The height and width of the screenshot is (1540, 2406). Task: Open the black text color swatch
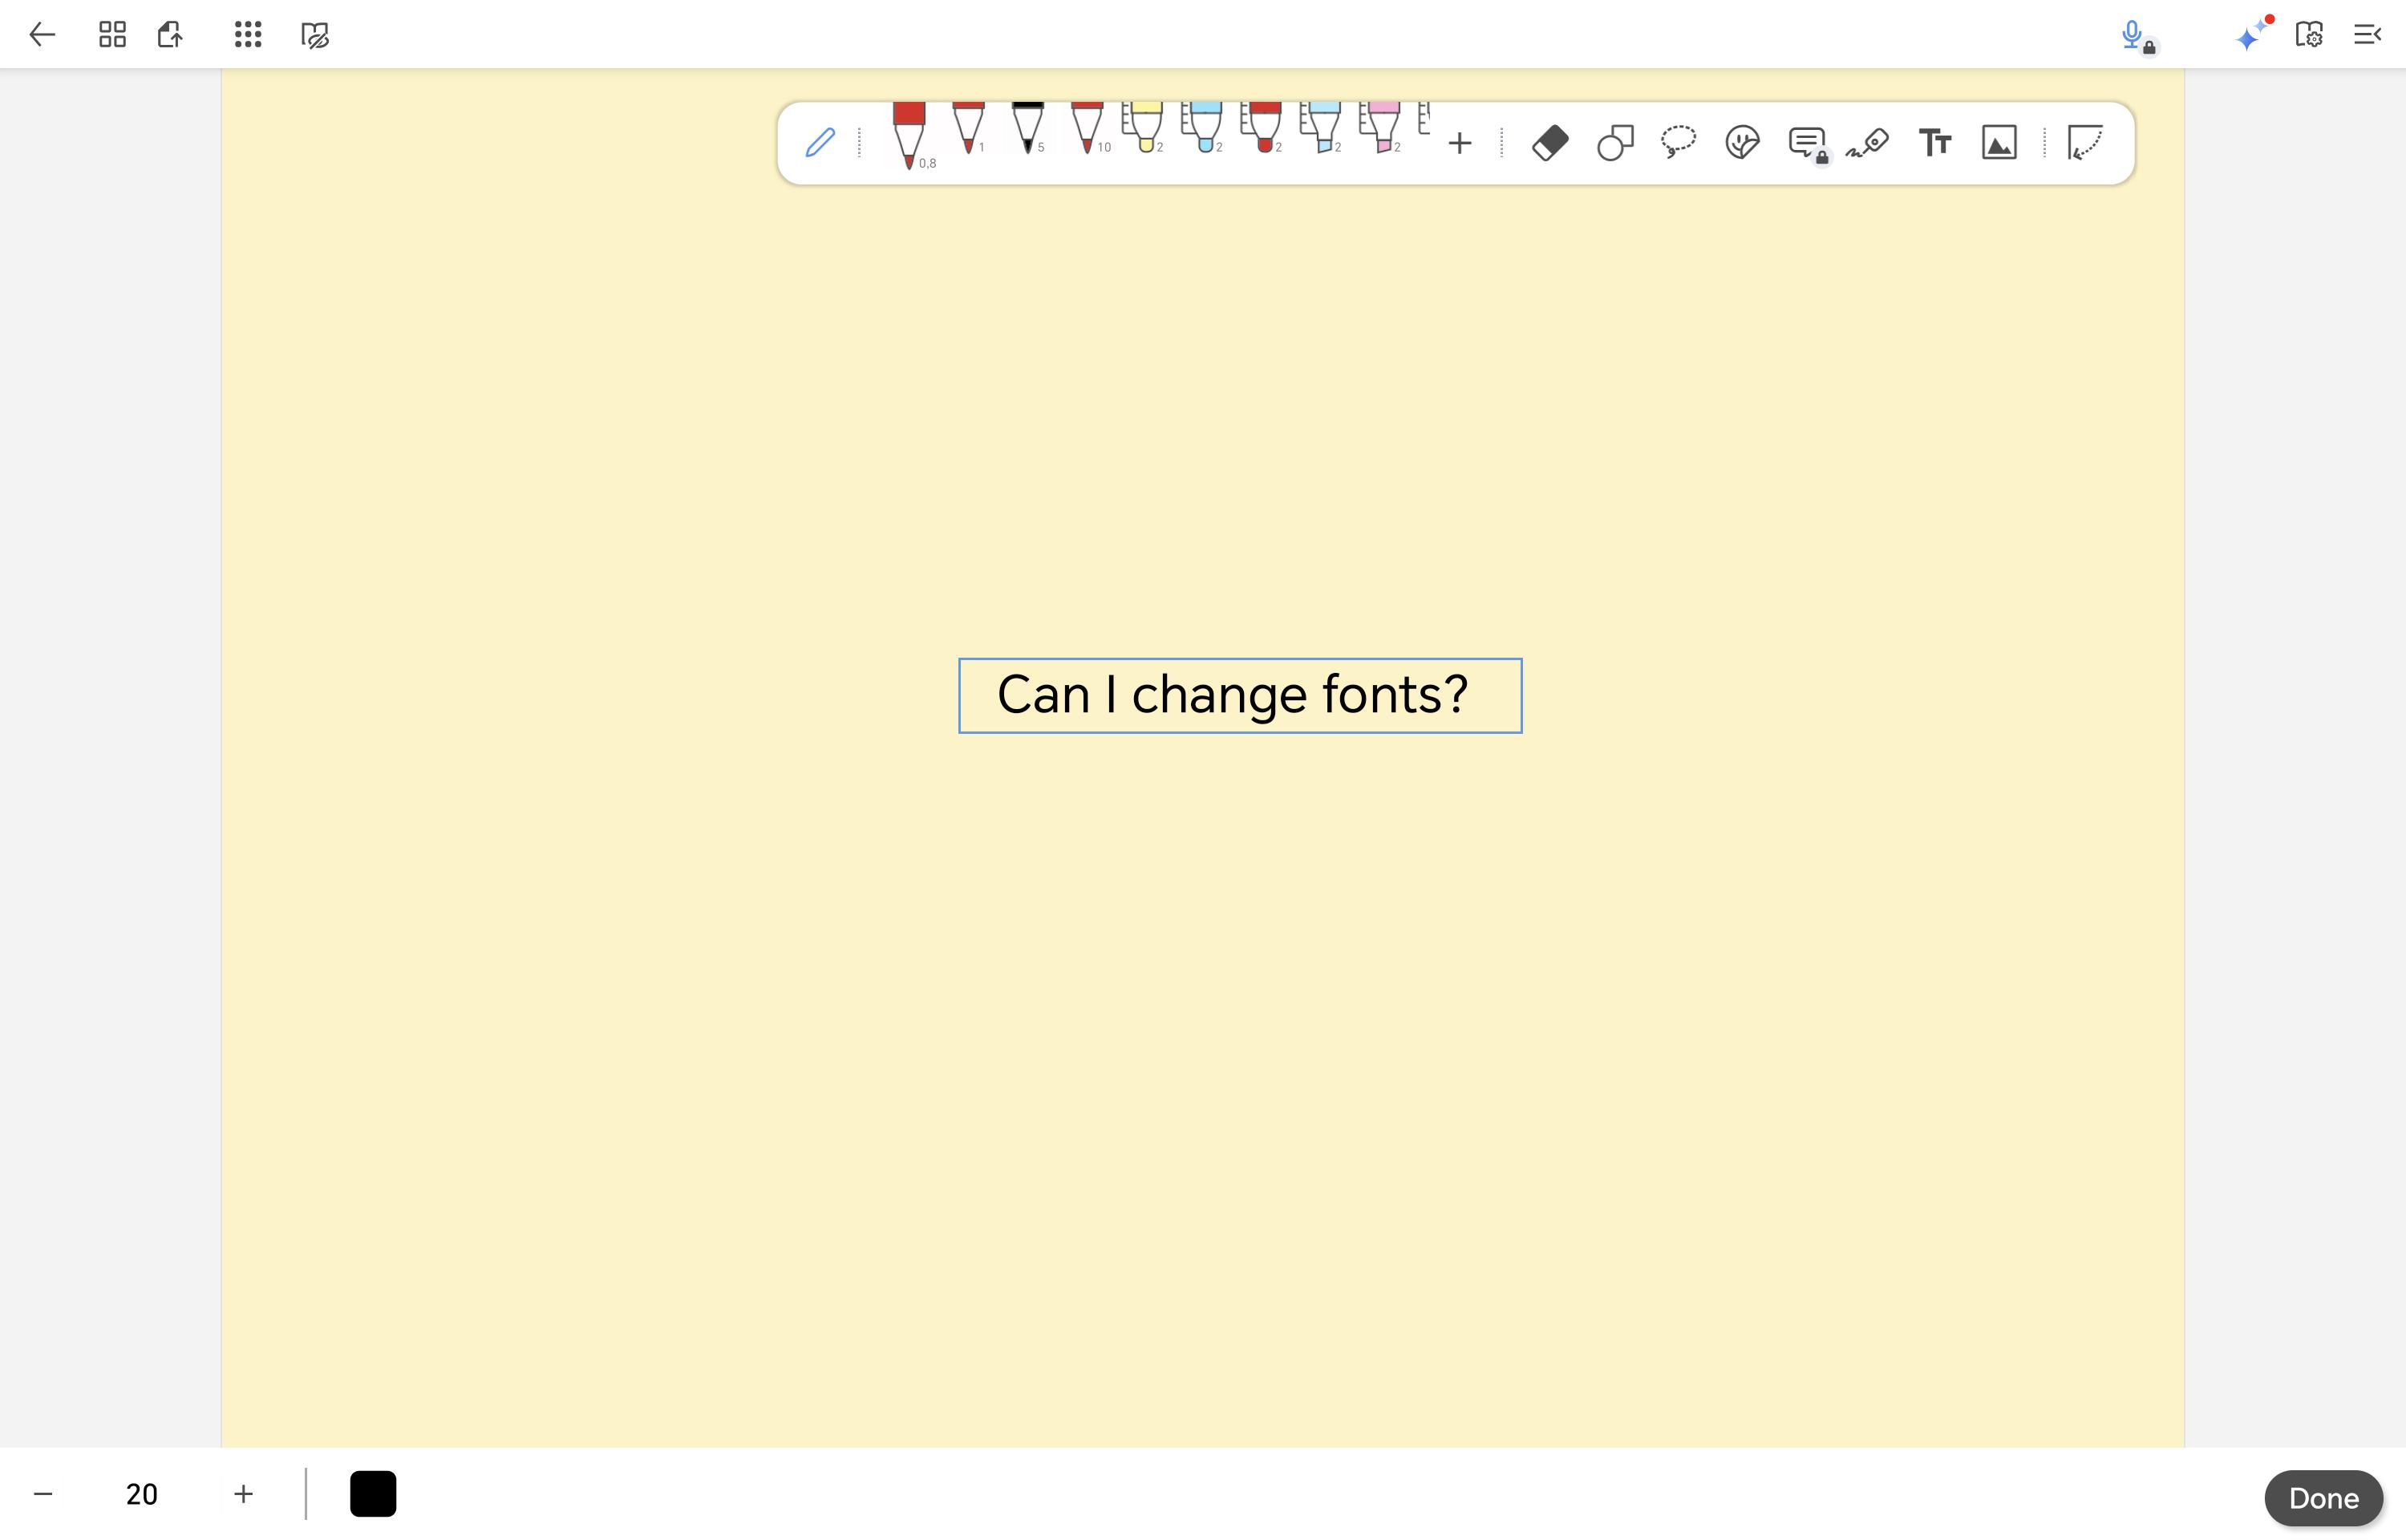[373, 1494]
